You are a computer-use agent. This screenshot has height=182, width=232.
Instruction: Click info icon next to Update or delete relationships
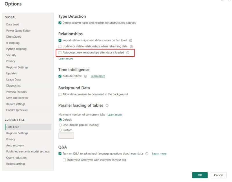click(x=131, y=47)
